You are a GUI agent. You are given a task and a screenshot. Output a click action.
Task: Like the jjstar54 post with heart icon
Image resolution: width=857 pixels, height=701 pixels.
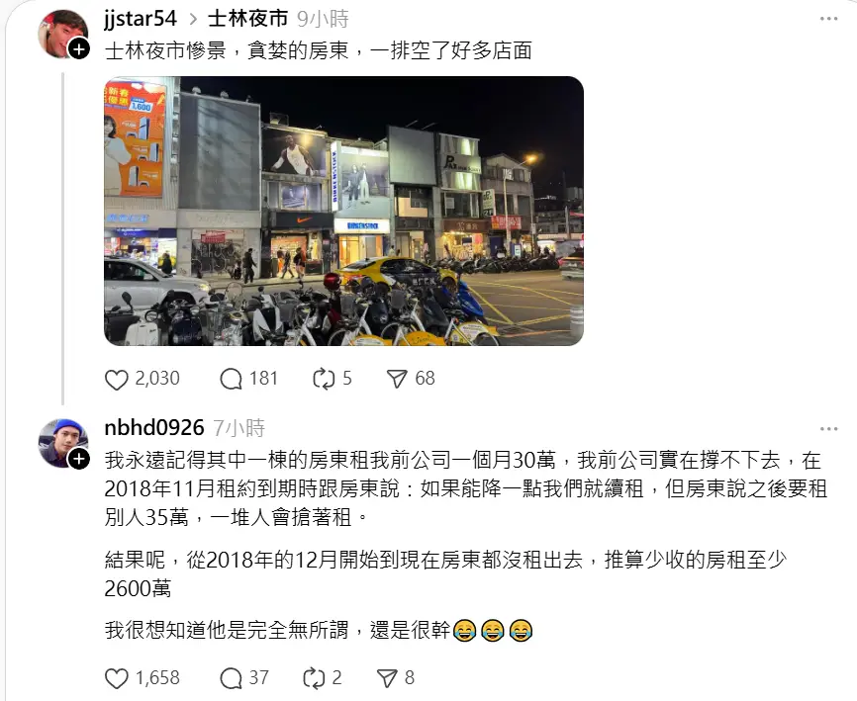(x=117, y=379)
